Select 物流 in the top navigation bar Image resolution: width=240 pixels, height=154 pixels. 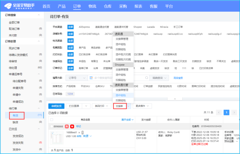click(92, 6)
